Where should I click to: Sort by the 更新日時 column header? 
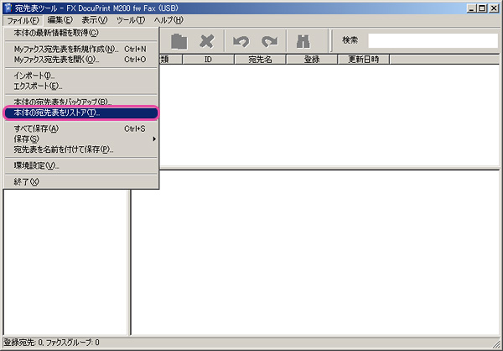[x=363, y=60]
